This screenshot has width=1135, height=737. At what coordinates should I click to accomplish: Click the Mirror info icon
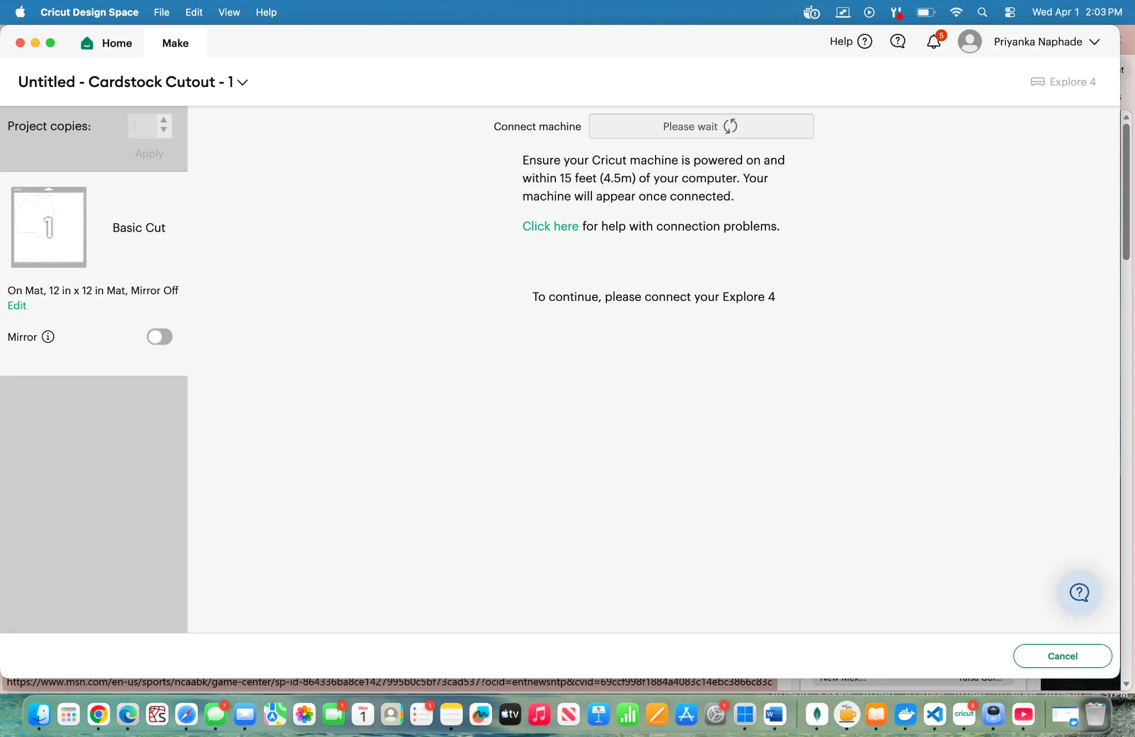[x=48, y=337]
